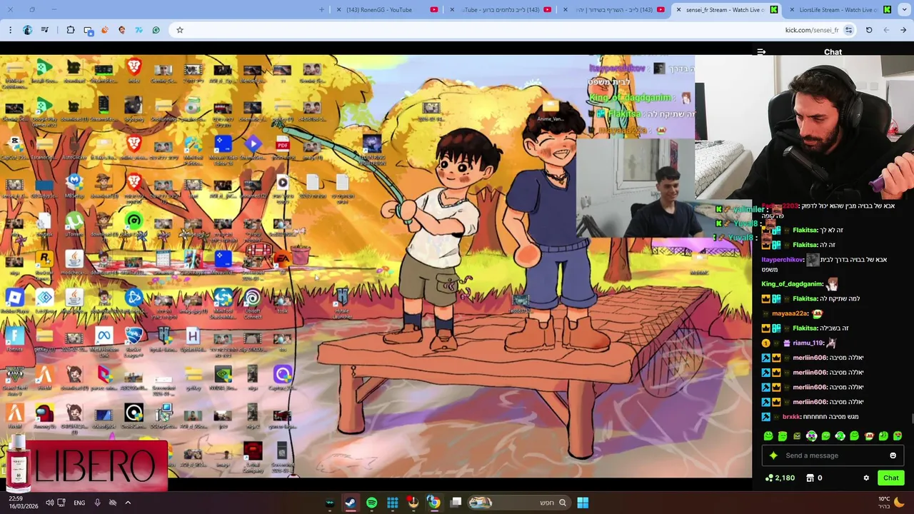Click the green sparkle icon in message box
914x514 pixels.
773,455
